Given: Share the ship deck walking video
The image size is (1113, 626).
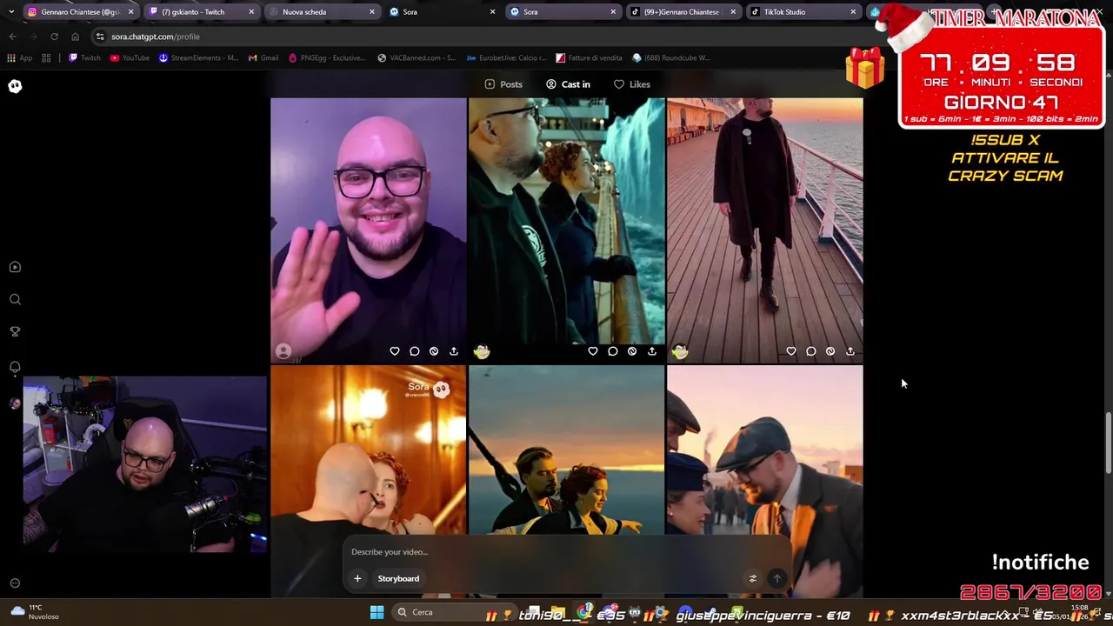Looking at the screenshot, I should tap(850, 351).
